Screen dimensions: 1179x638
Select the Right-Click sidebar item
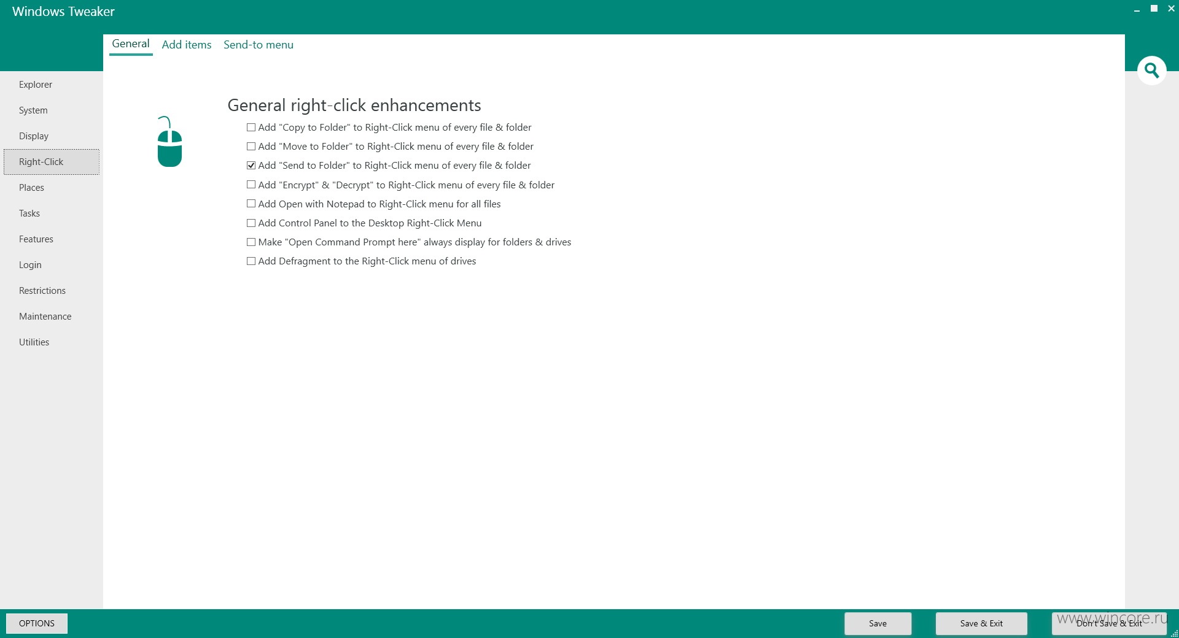click(x=52, y=162)
